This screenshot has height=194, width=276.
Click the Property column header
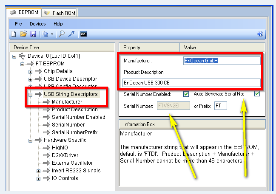coord(149,48)
